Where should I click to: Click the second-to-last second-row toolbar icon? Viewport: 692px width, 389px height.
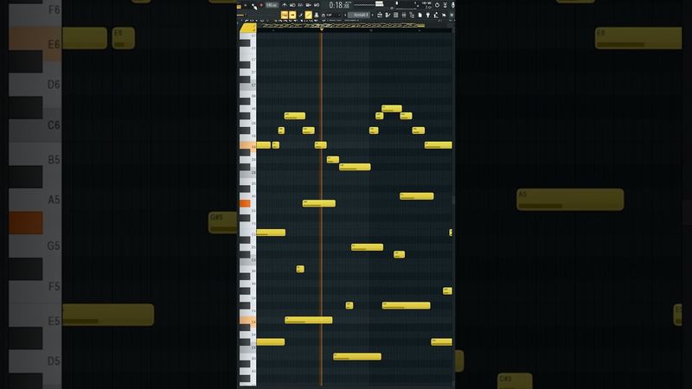pos(444,15)
